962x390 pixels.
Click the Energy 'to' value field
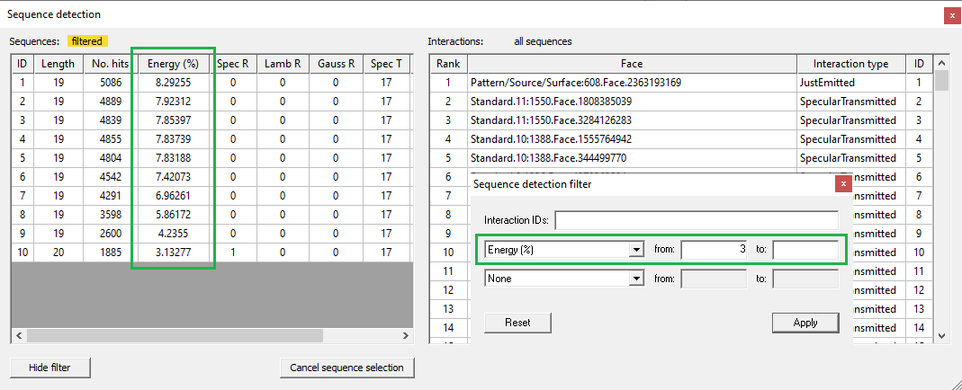[805, 250]
